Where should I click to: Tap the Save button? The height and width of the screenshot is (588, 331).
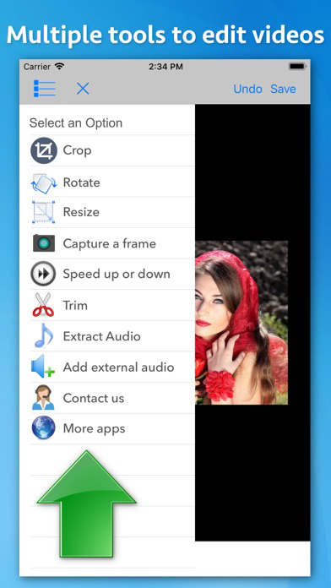(284, 89)
